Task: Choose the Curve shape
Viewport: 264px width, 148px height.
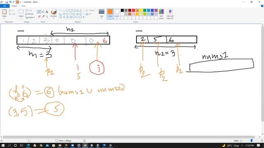Action: point(64,10)
